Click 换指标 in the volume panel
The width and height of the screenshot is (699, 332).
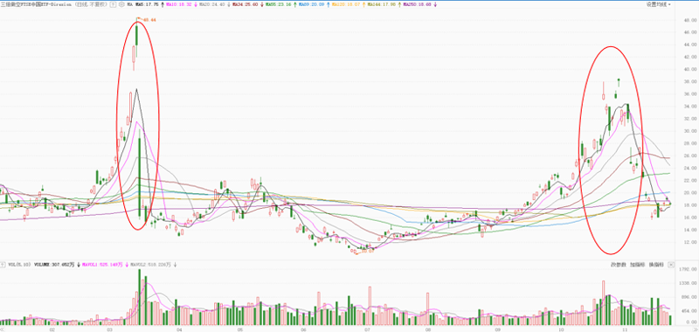click(x=656, y=265)
